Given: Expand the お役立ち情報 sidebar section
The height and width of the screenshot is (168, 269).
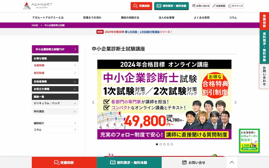Looking at the screenshot, I should (55, 89).
